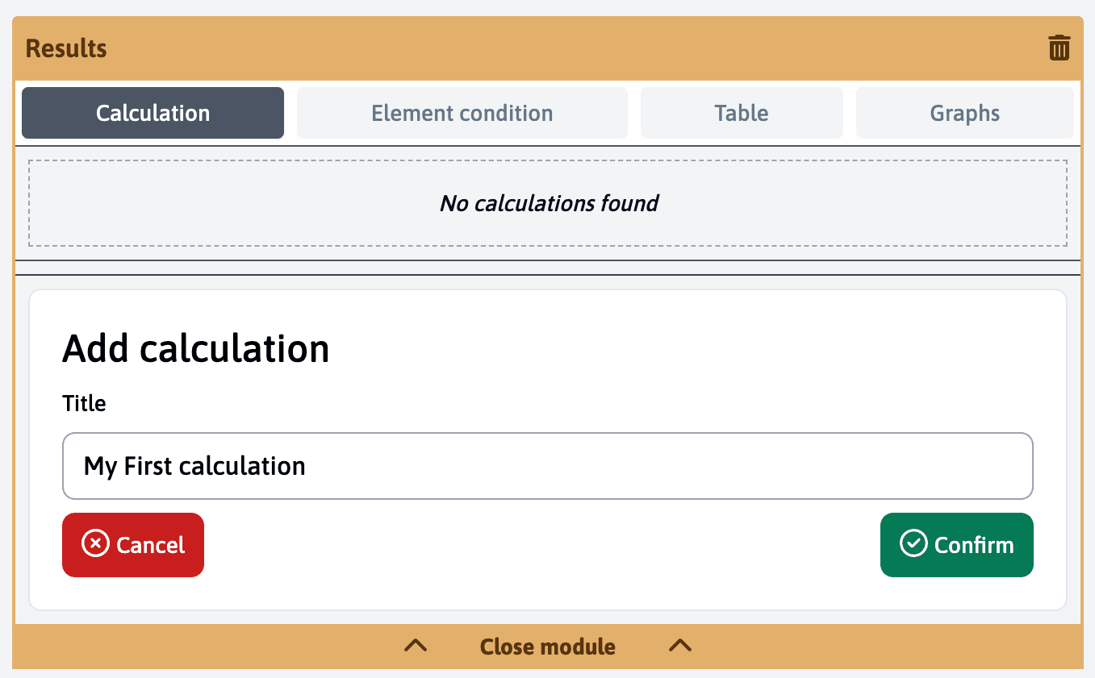
Task: Delete results using the trash icon
Action: pyautogui.click(x=1059, y=47)
